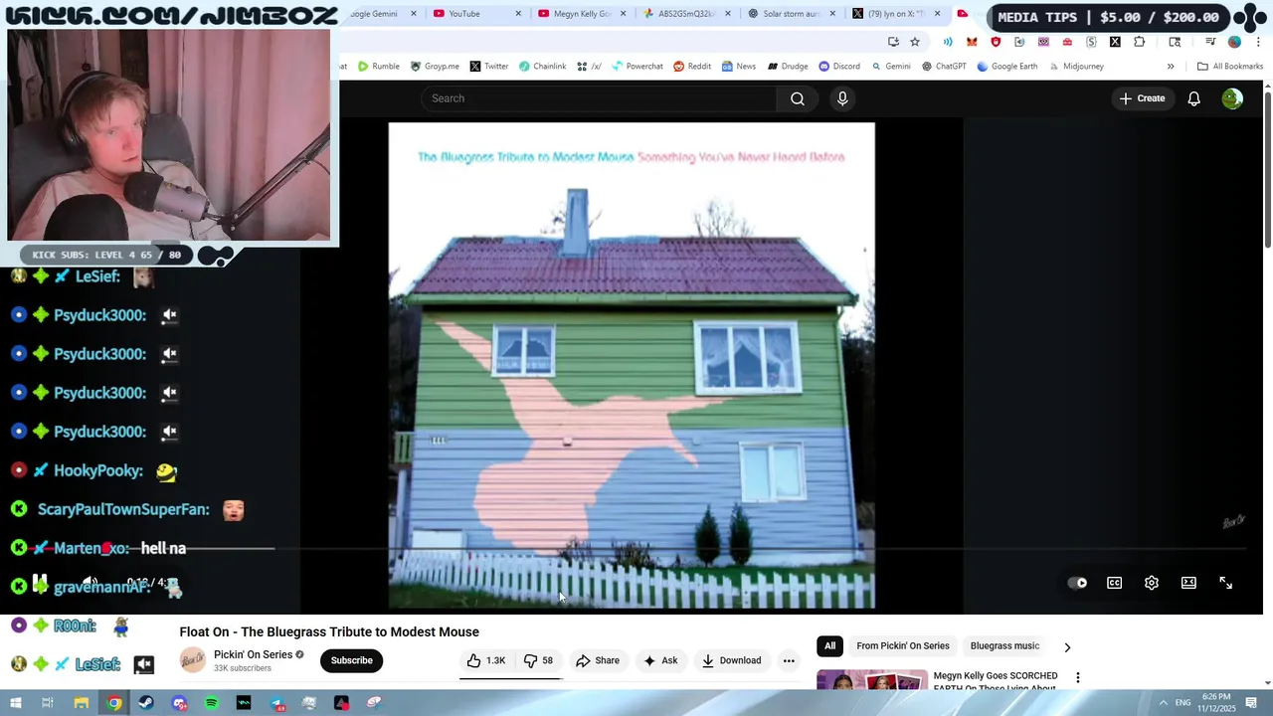Open All Bookmarks folder

(x=1230, y=67)
